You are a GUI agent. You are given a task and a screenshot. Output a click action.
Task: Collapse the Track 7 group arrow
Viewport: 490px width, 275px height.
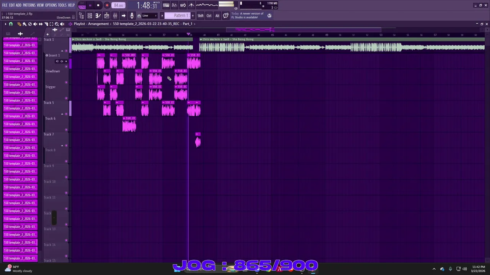(x=62, y=145)
